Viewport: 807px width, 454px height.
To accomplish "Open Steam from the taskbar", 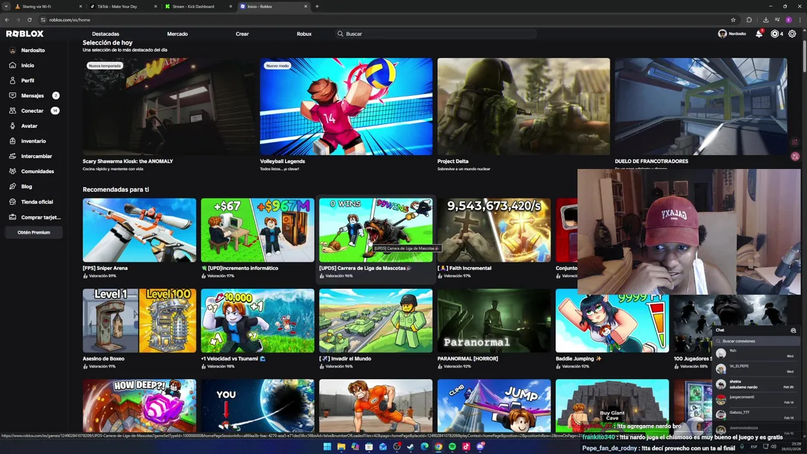I will pyautogui.click(x=410, y=446).
